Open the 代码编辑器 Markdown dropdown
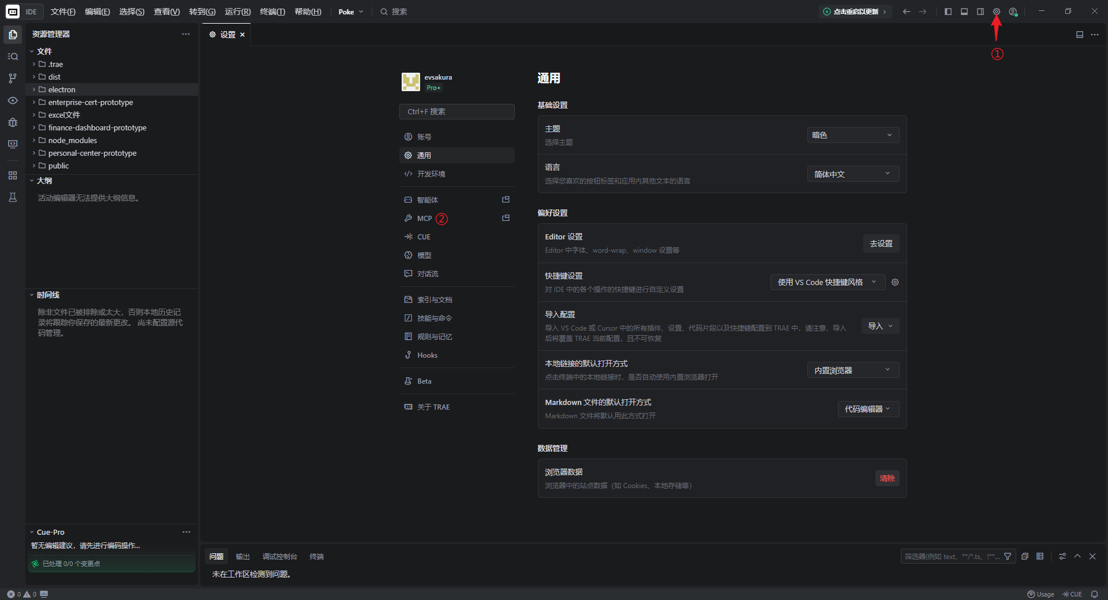 coord(868,409)
